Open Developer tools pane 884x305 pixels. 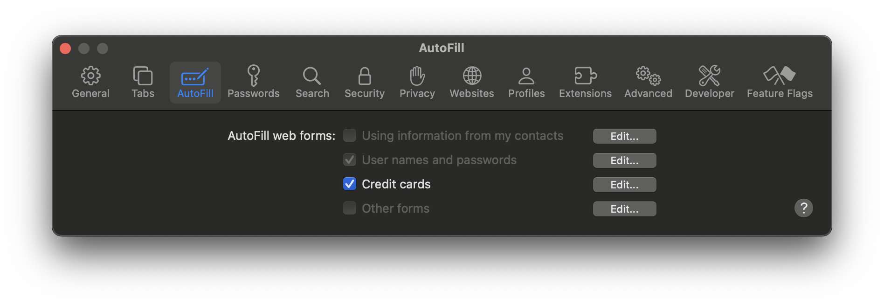(709, 83)
